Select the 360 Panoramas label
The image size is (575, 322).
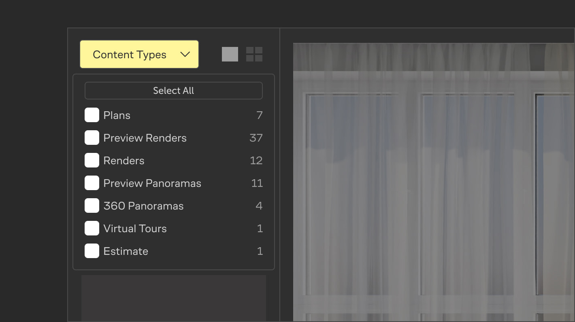coord(143,205)
